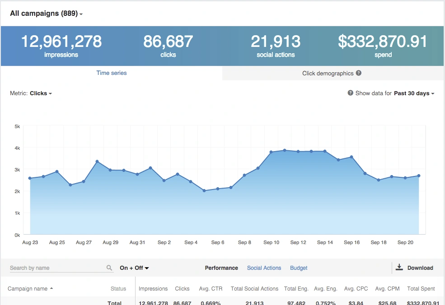Click the help icon before Show data for
This screenshot has height=305, width=445.
pyautogui.click(x=350, y=93)
